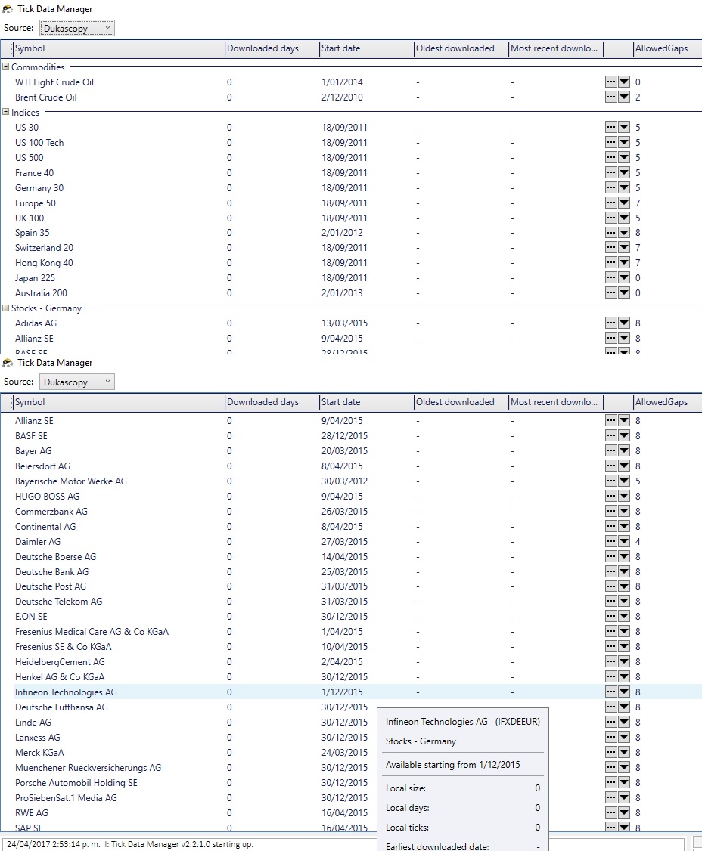Open the ellipsis options for Commerzbank AG
702x851 pixels.
pos(611,512)
